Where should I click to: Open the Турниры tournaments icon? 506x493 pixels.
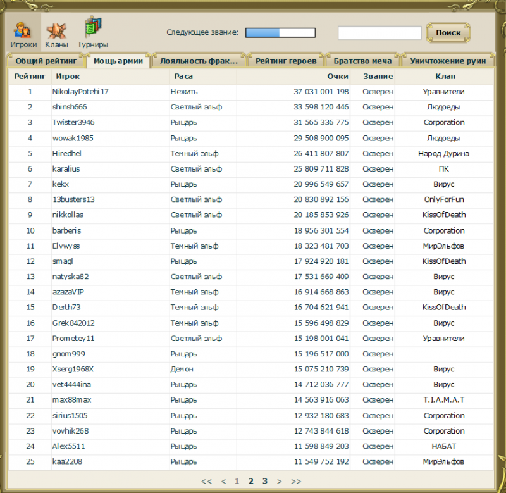click(92, 32)
